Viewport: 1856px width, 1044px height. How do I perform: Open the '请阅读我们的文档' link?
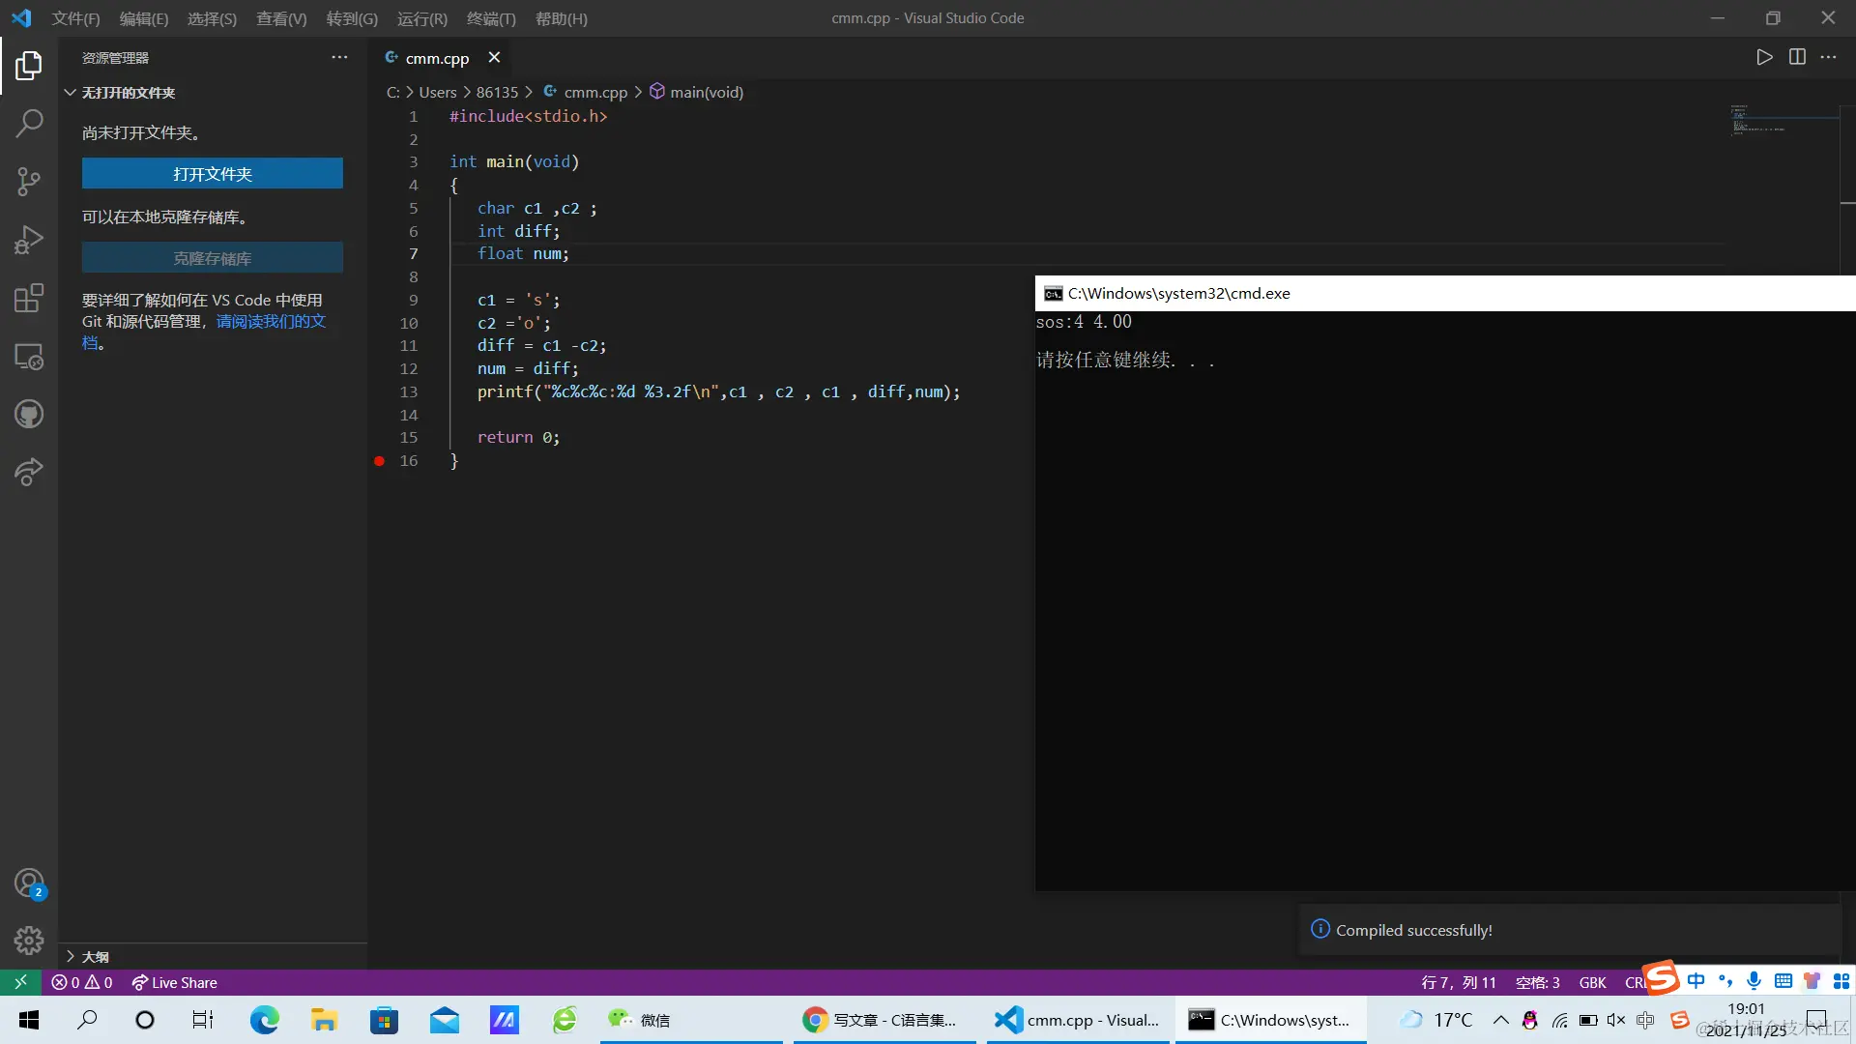coord(270,321)
